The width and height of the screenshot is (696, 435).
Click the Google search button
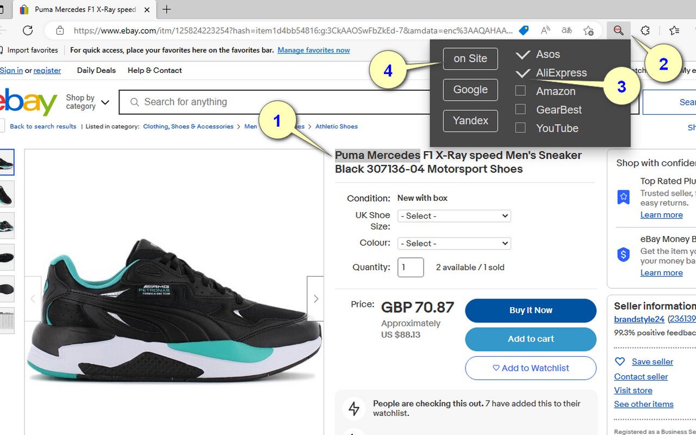(x=470, y=90)
